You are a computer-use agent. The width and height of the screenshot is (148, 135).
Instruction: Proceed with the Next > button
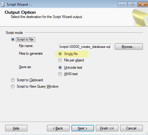coord(83,128)
